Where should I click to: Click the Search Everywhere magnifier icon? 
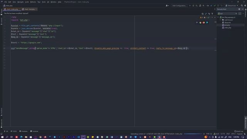pyautogui.click(x=242, y=5)
